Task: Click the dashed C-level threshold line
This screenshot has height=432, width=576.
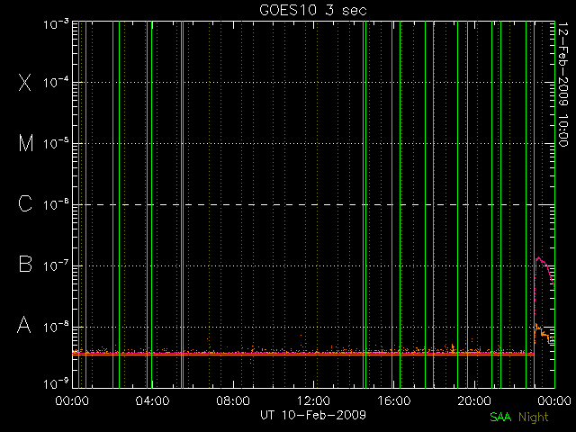Action: 313,204
